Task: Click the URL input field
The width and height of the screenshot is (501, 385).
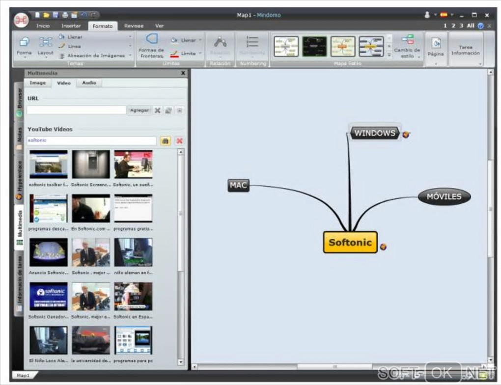Action: (77, 110)
